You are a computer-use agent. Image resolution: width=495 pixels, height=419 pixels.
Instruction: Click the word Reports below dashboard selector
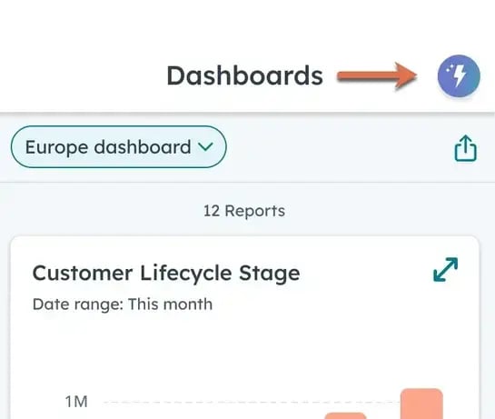pos(254,211)
